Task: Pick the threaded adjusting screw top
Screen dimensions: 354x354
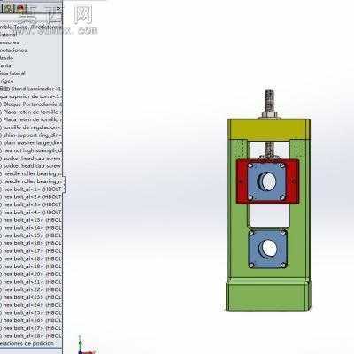Action: (x=269, y=100)
